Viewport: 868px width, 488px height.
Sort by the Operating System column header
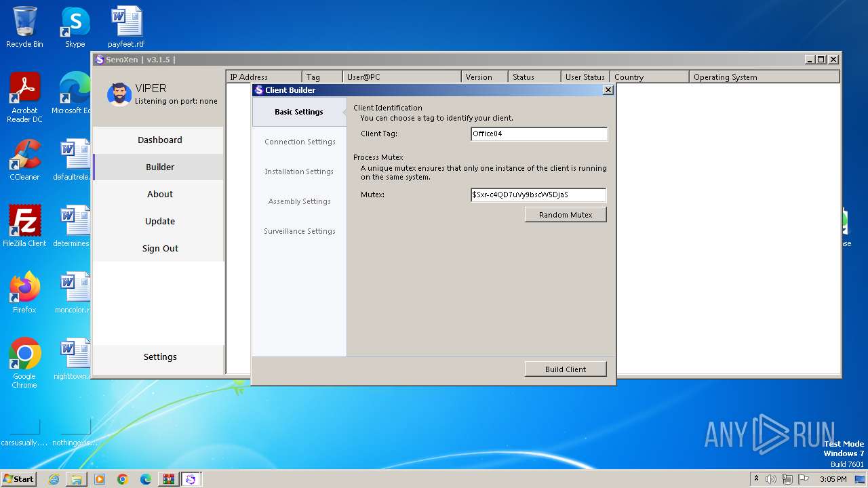pyautogui.click(x=764, y=77)
